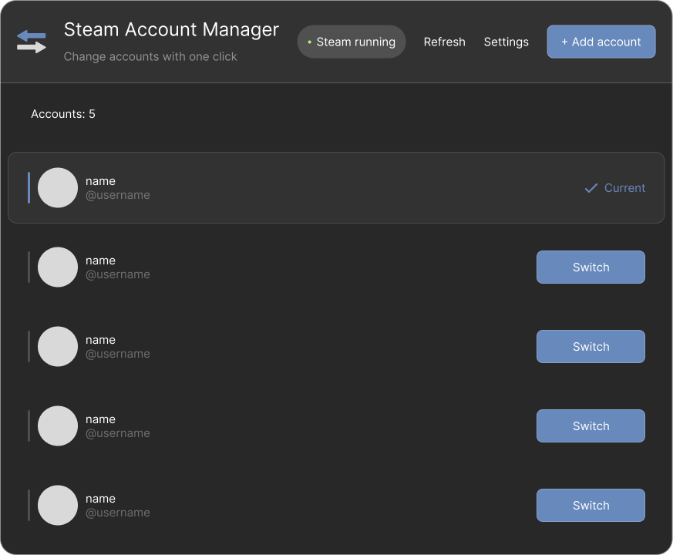
Task: Click the Accounts: 5 counter
Action: coord(63,114)
